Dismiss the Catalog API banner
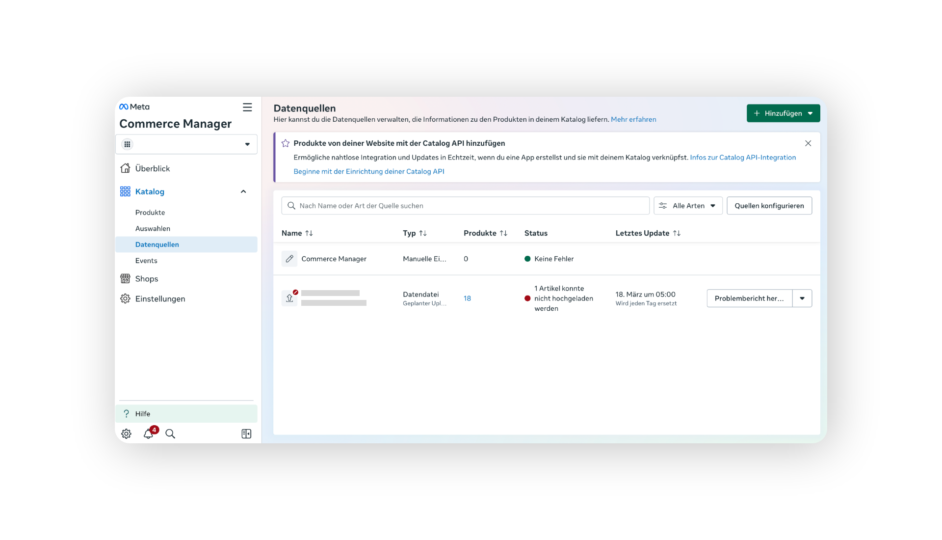942x540 pixels. tap(808, 143)
